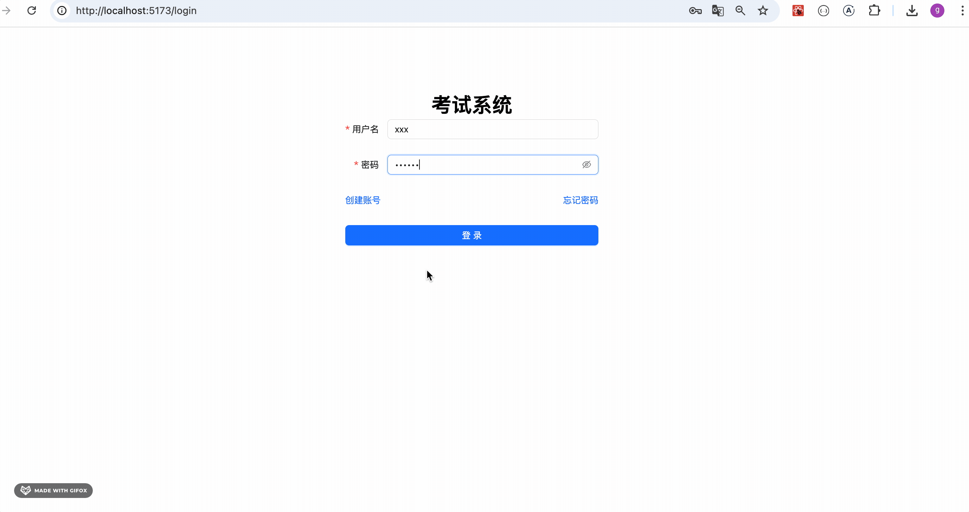The width and height of the screenshot is (969, 512).
Task: Toggle the password visibility eye icon
Action: (x=587, y=165)
